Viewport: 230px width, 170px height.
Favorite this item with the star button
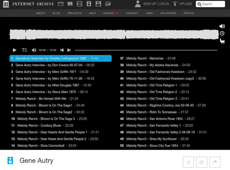[x=188, y=162]
